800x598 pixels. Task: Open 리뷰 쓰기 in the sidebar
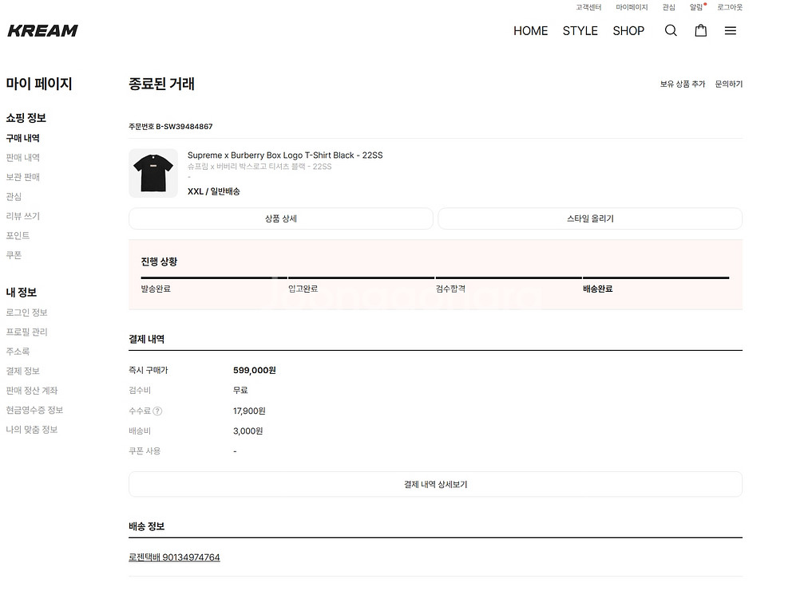click(22, 216)
